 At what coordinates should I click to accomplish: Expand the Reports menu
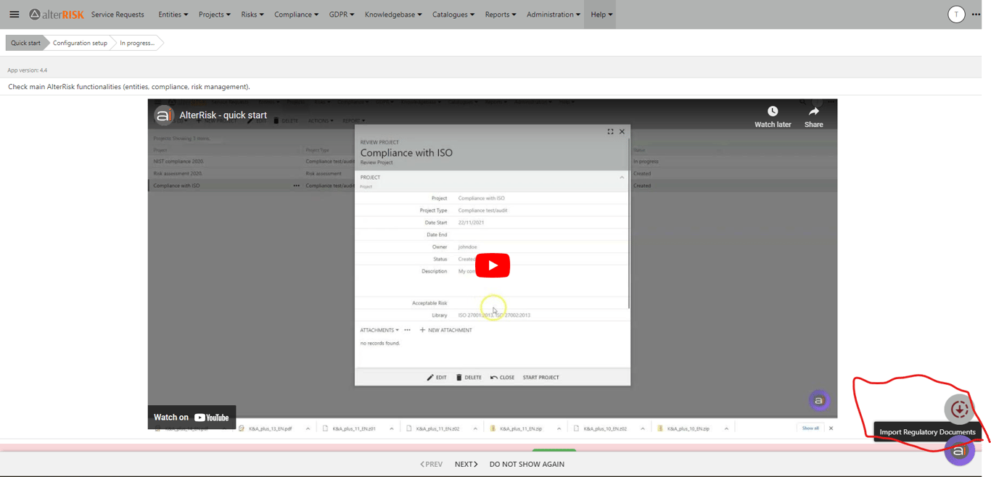click(x=501, y=14)
